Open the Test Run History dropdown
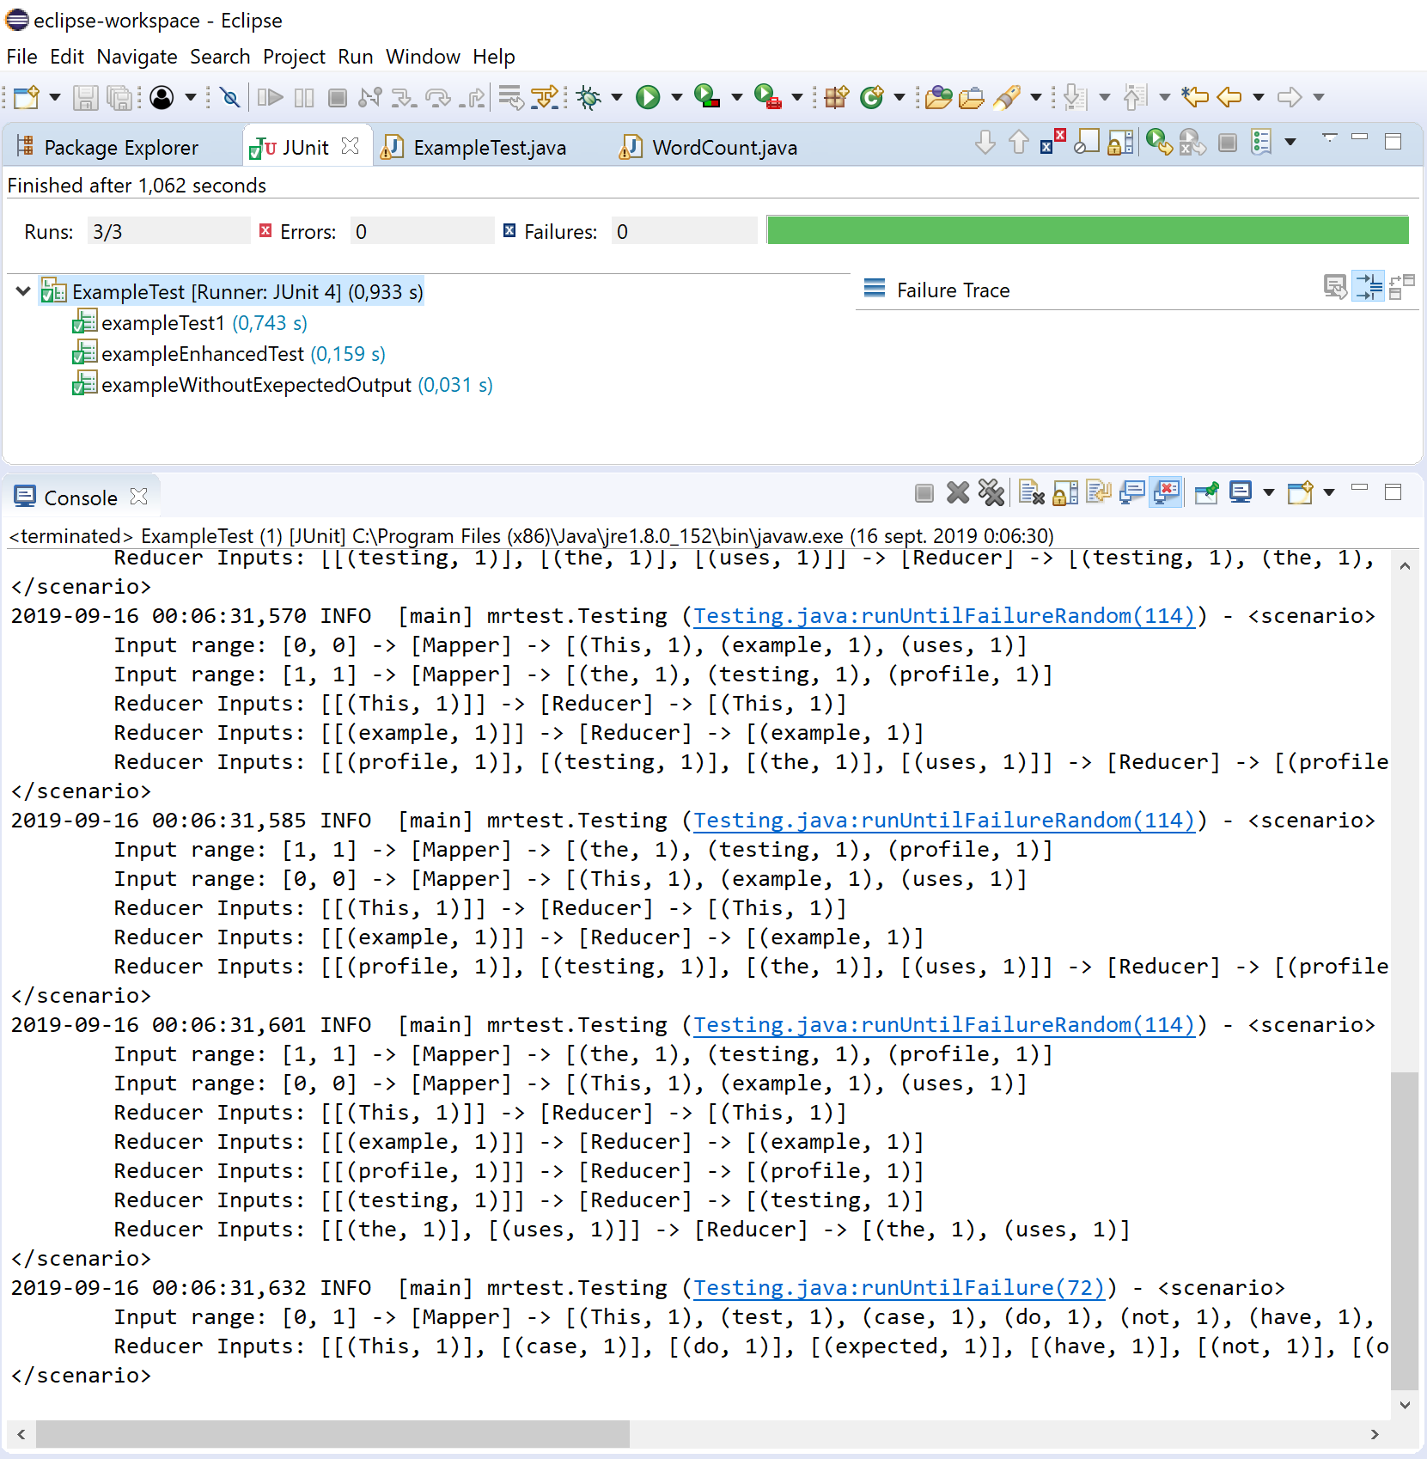The image size is (1427, 1459). coord(1289,143)
